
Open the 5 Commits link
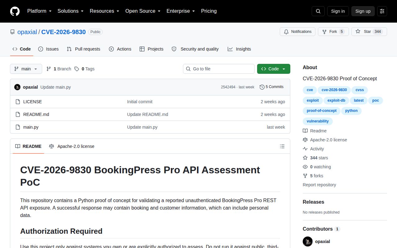pyautogui.click(x=271, y=87)
